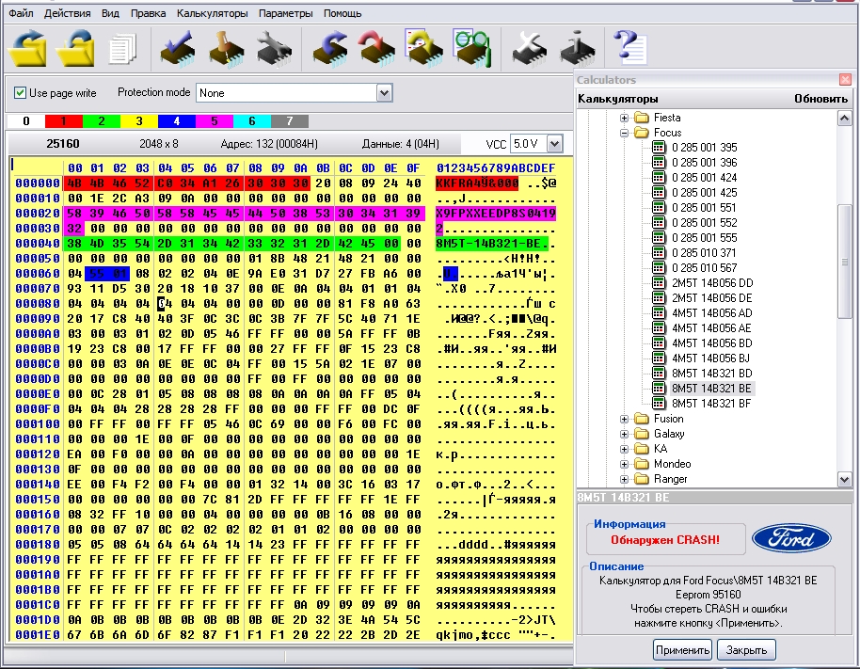The width and height of the screenshot is (860, 669).
Task: Show chip info via the 'i' chip icon
Action: point(578,49)
